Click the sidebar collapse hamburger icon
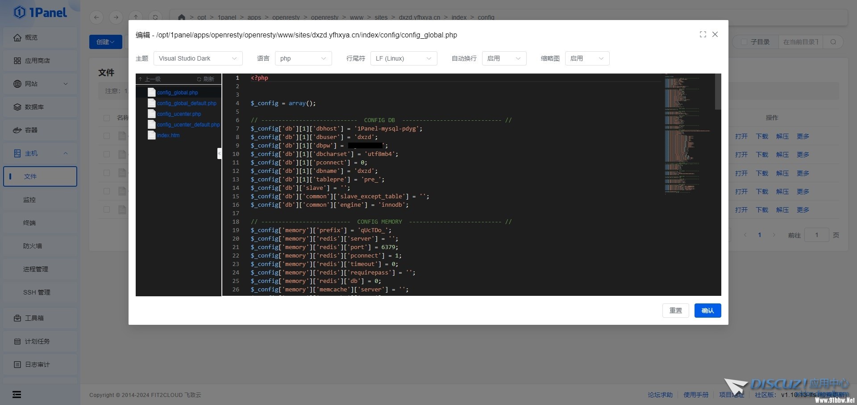This screenshot has width=857, height=405. point(17,394)
